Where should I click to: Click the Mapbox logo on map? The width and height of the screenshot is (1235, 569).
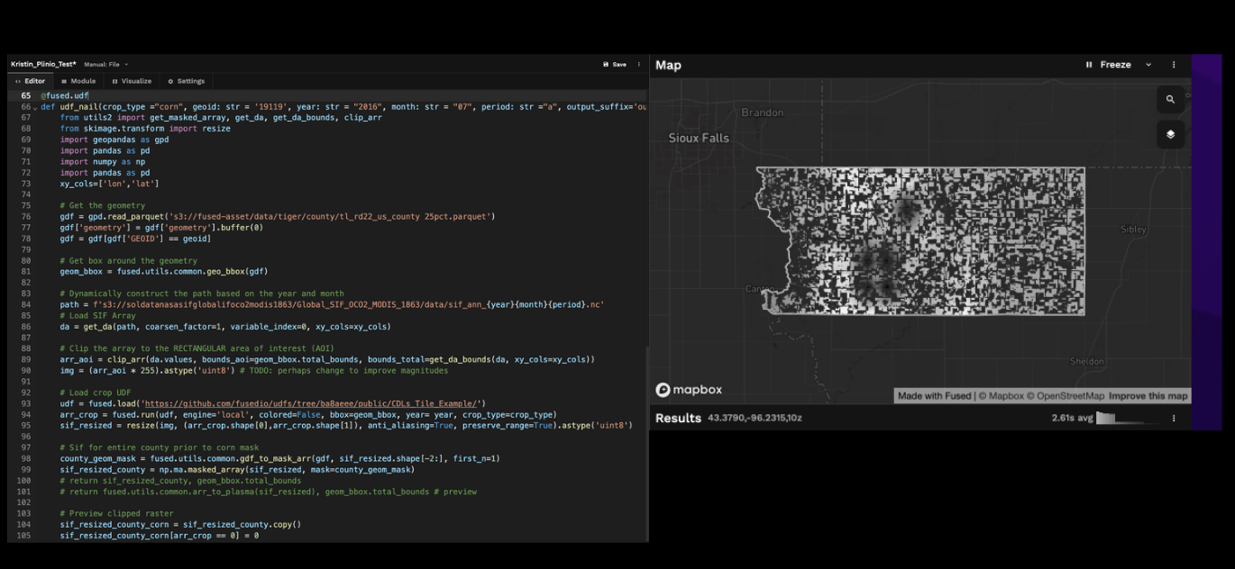689,390
